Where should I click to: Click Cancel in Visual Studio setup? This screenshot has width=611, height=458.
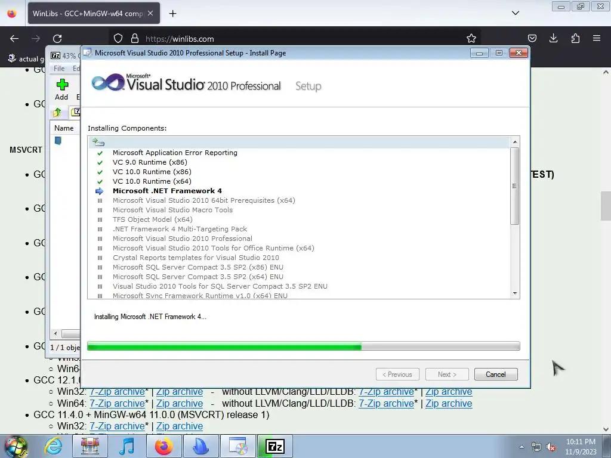click(496, 375)
